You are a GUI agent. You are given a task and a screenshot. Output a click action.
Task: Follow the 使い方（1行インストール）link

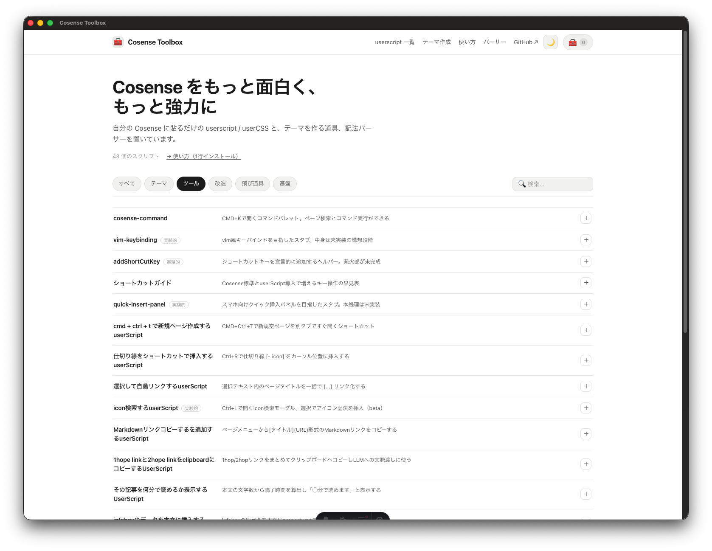pyautogui.click(x=204, y=156)
